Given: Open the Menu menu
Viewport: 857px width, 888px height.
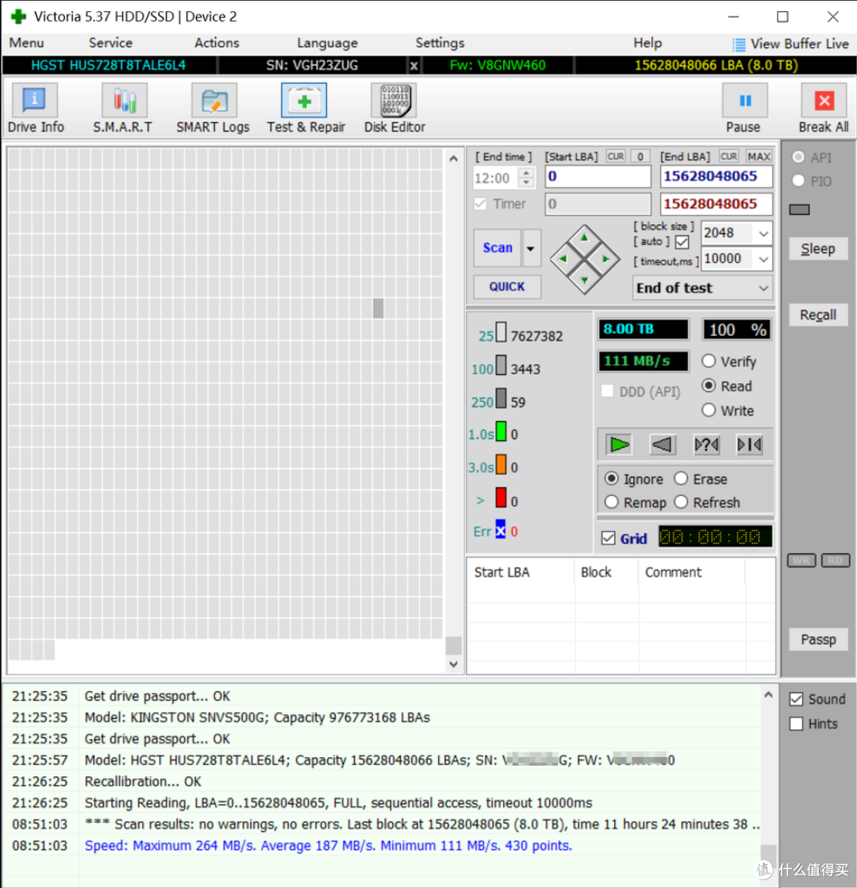Looking at the screenshot, I should [x=27, y=43].
